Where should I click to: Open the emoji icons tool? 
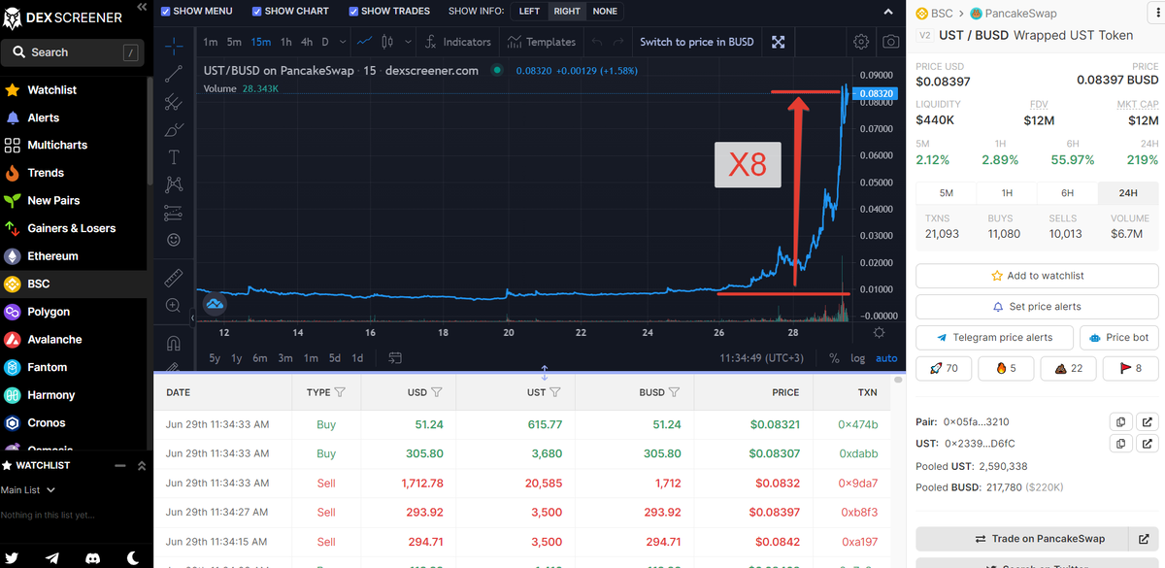(174, 239)
